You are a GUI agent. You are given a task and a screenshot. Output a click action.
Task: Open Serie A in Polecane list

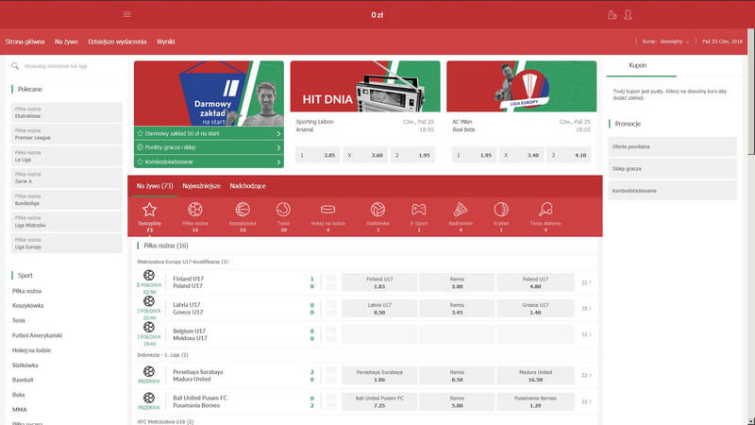pyautogui.click(x=66, y=178)
